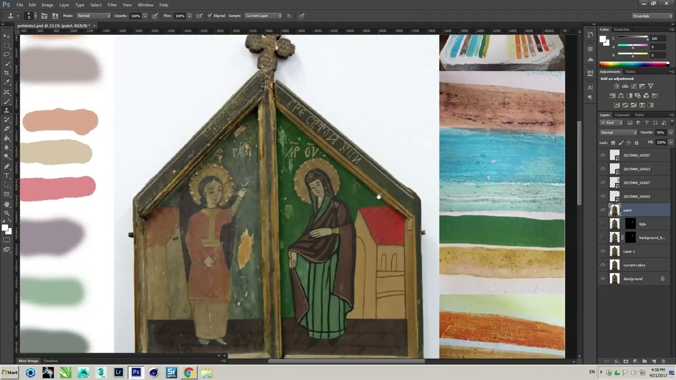Add a Vibrance adjustment
676x380 pixels.
pyautogui.click(x=651, y=86)
